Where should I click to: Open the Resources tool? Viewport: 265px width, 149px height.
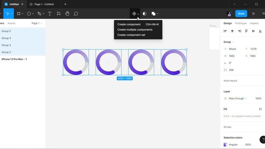click(x=59, y=14)
